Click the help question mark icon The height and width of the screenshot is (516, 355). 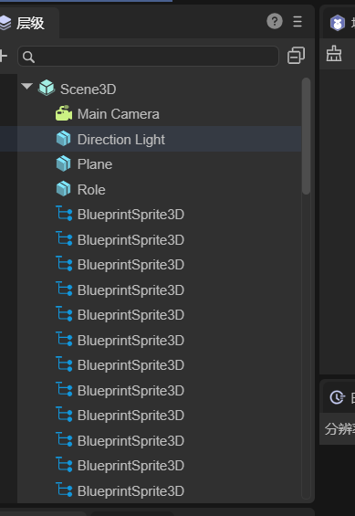pos(275,21)
